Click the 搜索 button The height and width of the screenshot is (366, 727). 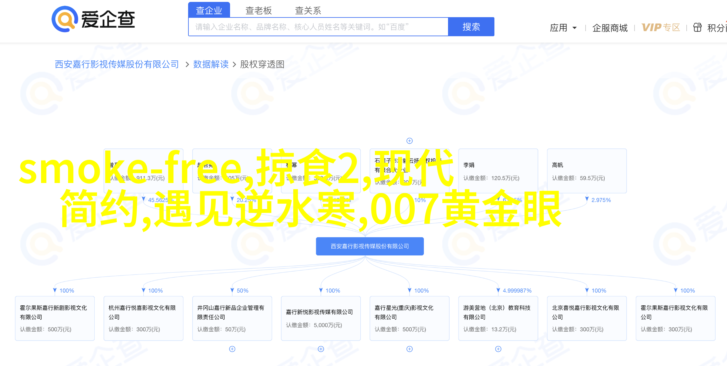click(x=471, y=27)
